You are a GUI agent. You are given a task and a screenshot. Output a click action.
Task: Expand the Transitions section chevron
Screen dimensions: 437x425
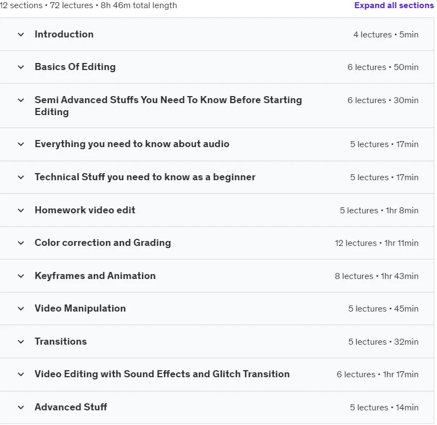pos(21,342)
